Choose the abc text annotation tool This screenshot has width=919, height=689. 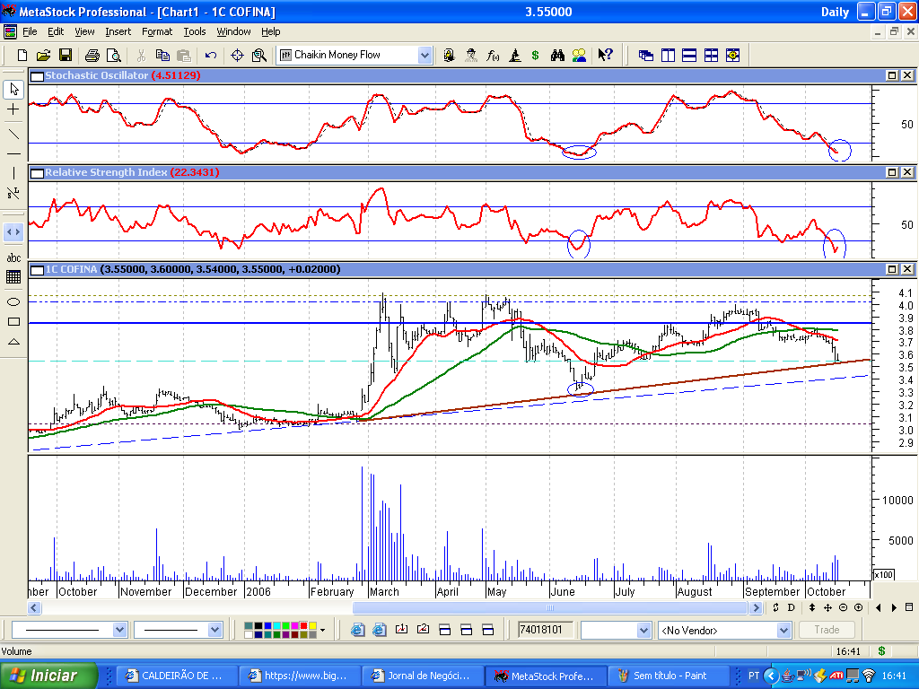point(13,258)
